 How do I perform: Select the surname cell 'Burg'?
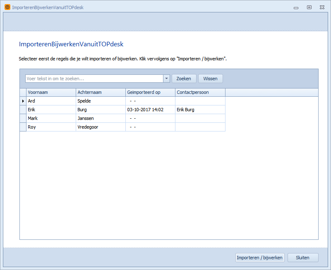(x=101, y=110)
